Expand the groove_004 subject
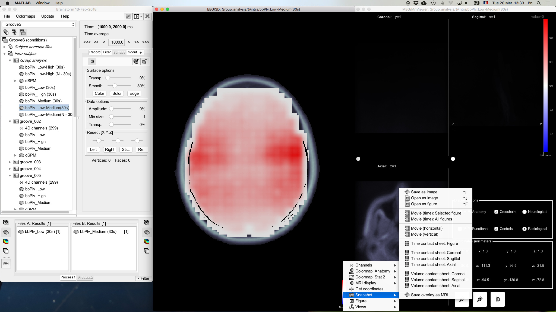 click(x=10, y=169)
